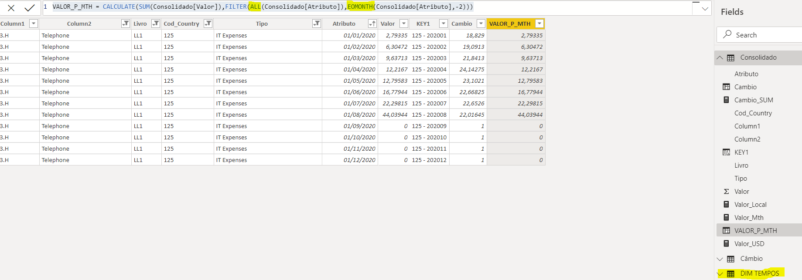Viewport: 802px width, 280px height.
Task: Open Column2 header filter dropdown
Action: [126, 24]
